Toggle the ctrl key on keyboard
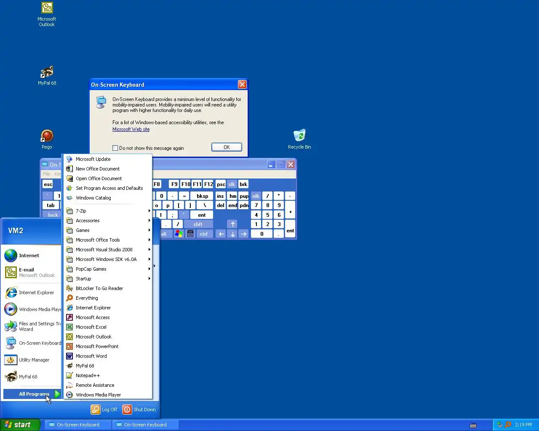 click(203, 234)
